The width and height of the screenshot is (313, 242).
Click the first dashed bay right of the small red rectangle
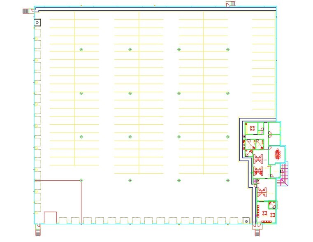click(63, 221)
